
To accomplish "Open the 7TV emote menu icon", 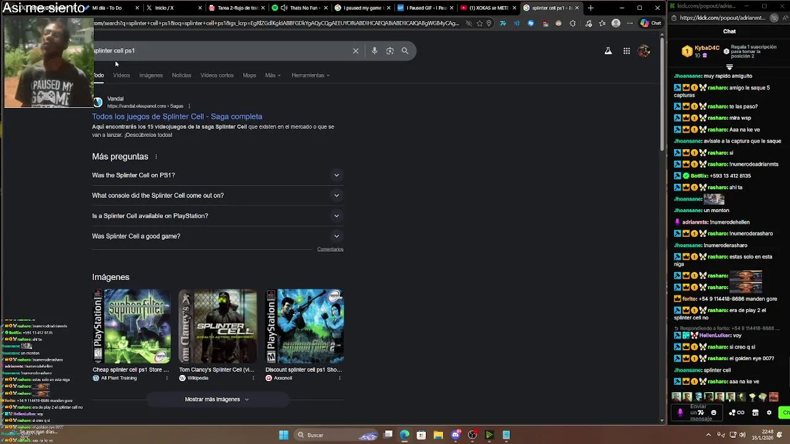I will point(701,413).
